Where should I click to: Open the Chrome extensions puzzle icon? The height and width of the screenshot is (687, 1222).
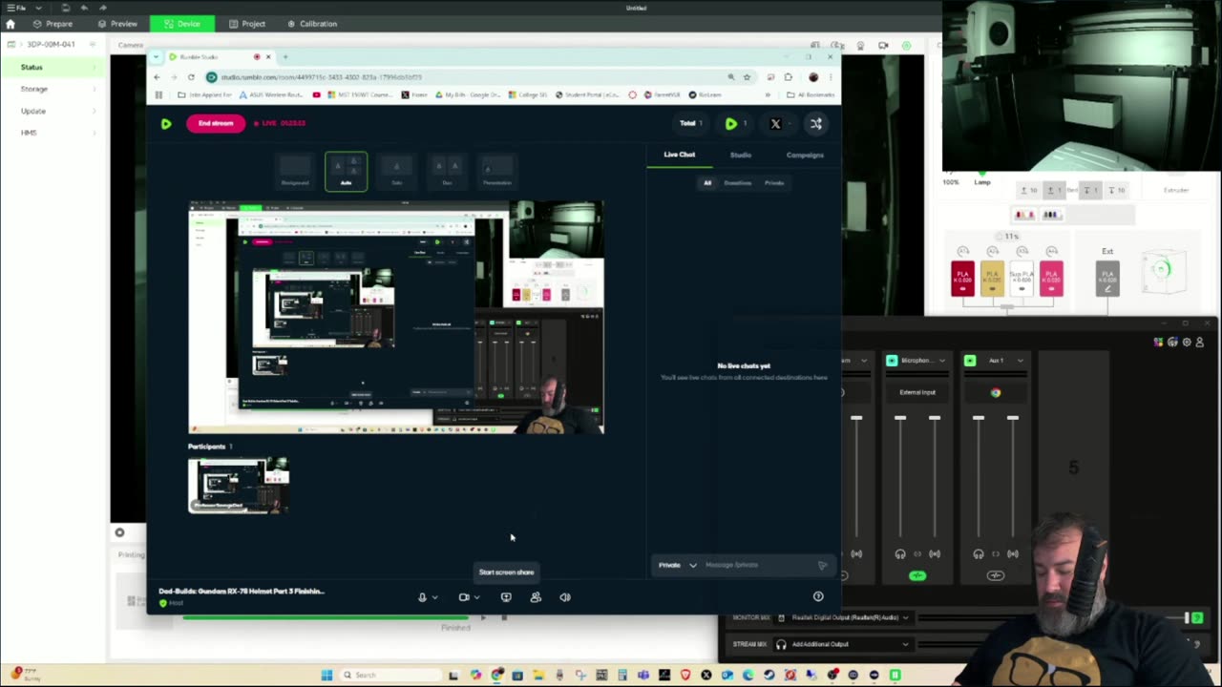point(788,77)
